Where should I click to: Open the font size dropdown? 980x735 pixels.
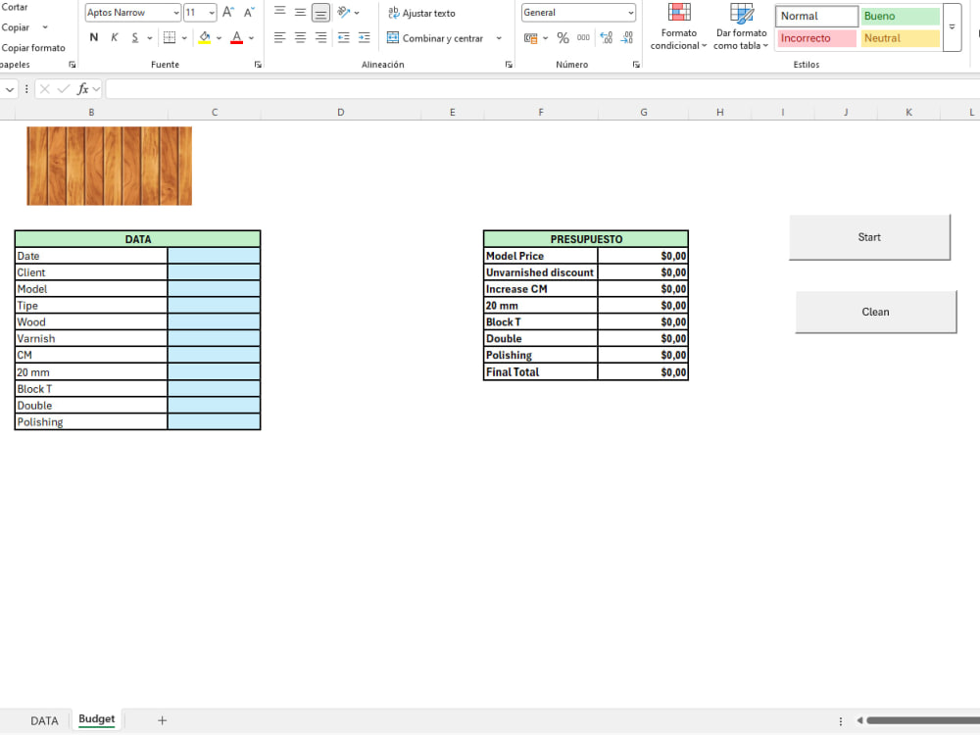212,13
